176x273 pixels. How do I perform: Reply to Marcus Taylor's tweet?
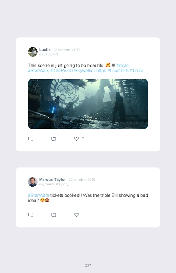point(31,215)
